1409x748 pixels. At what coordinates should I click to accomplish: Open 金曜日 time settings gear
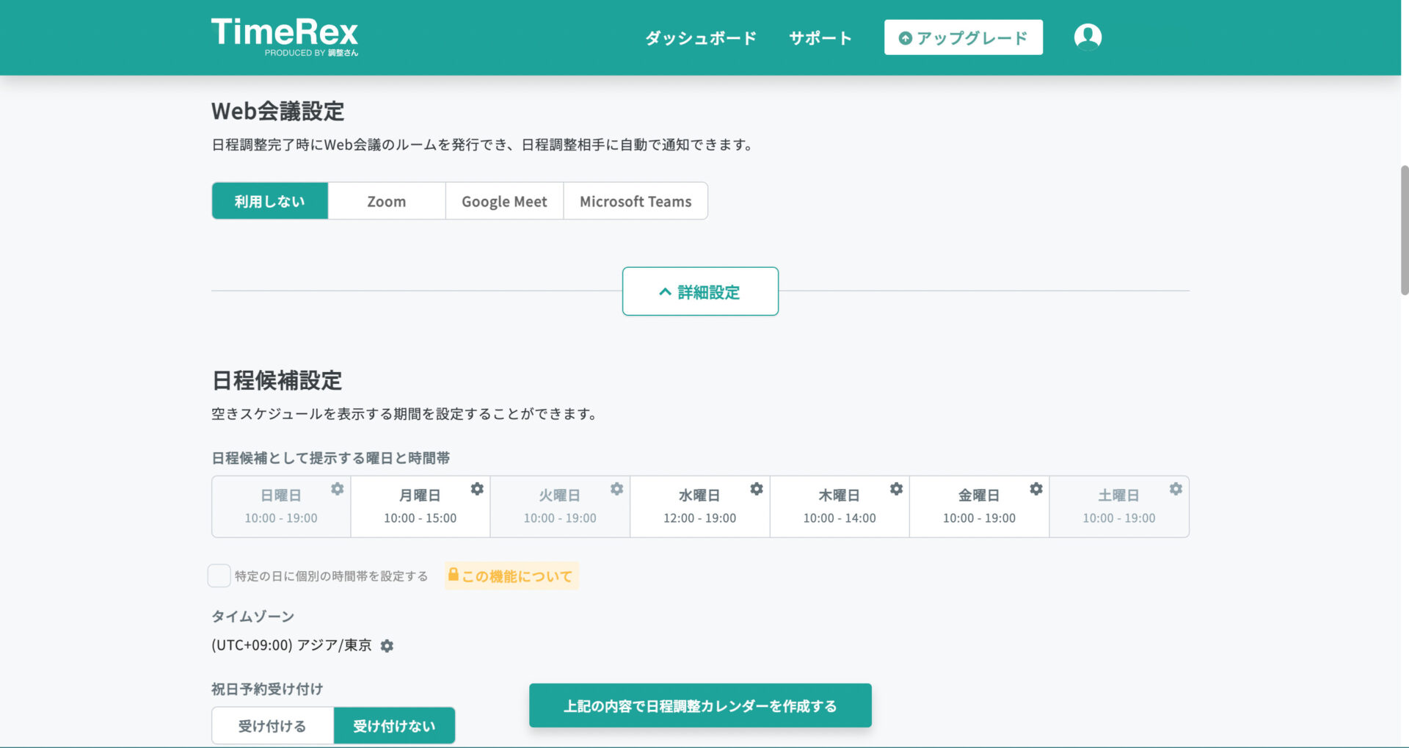1036,488
